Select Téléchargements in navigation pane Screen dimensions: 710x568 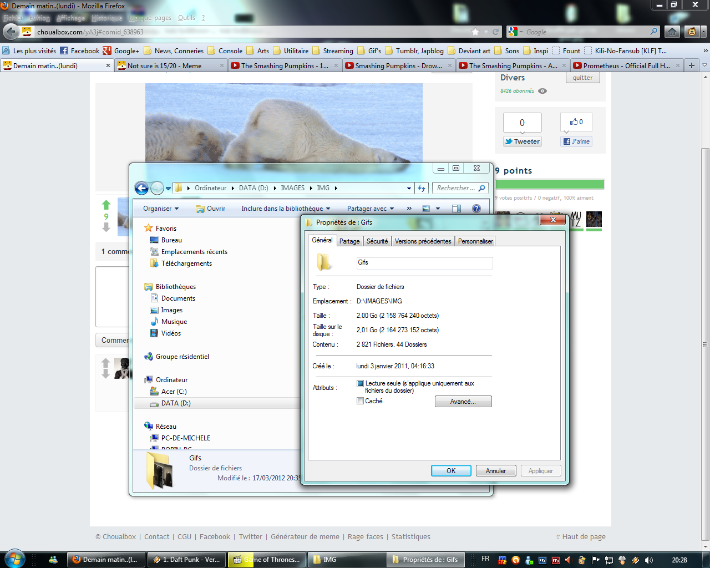click(x=186, y=263)
